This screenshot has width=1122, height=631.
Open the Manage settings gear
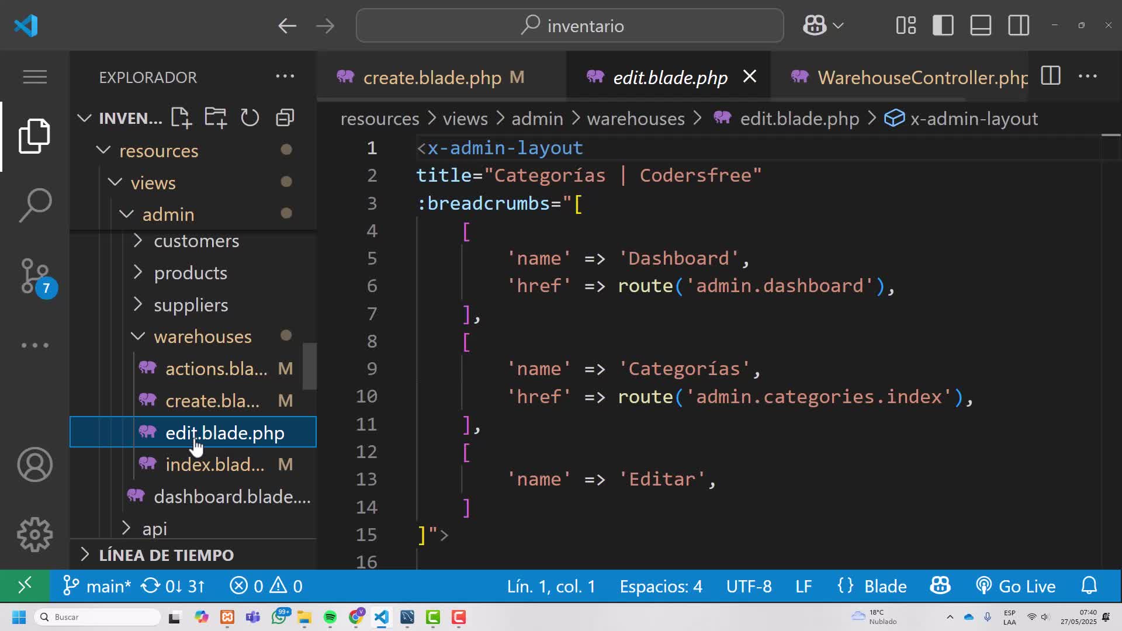coord(35,535)
